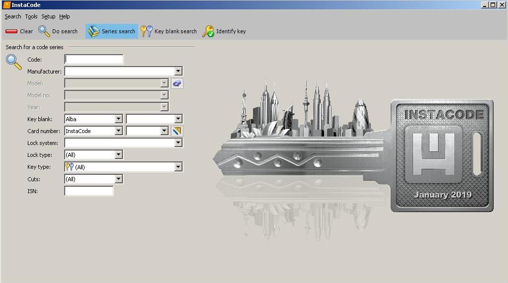This screenshot has height=283, width=508.
Task: Click the Do search label
Action: tap(65, 31)
